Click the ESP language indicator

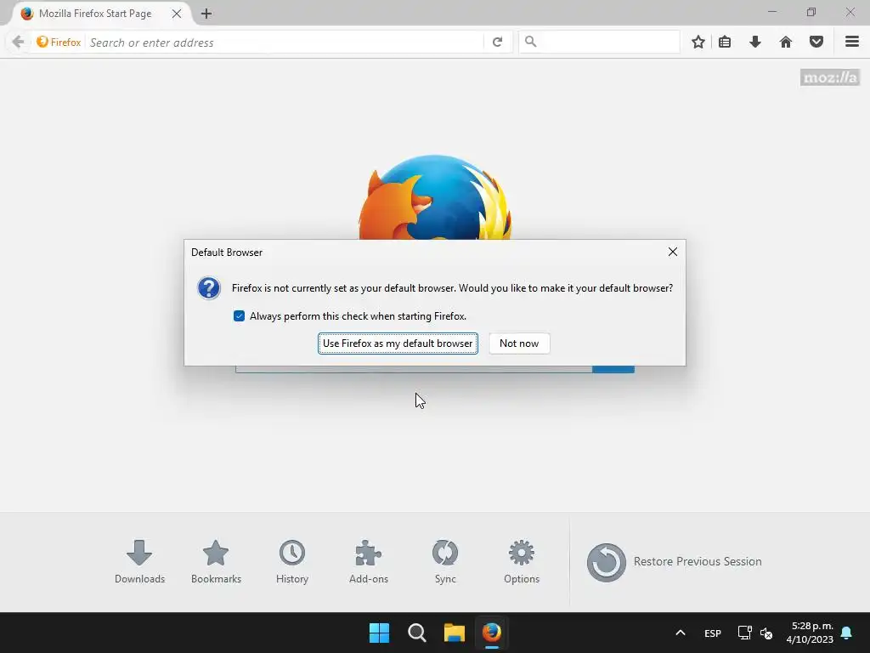coord(713,633)
